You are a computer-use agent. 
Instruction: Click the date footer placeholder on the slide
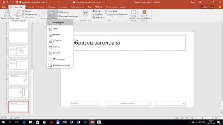click(85, 103)
